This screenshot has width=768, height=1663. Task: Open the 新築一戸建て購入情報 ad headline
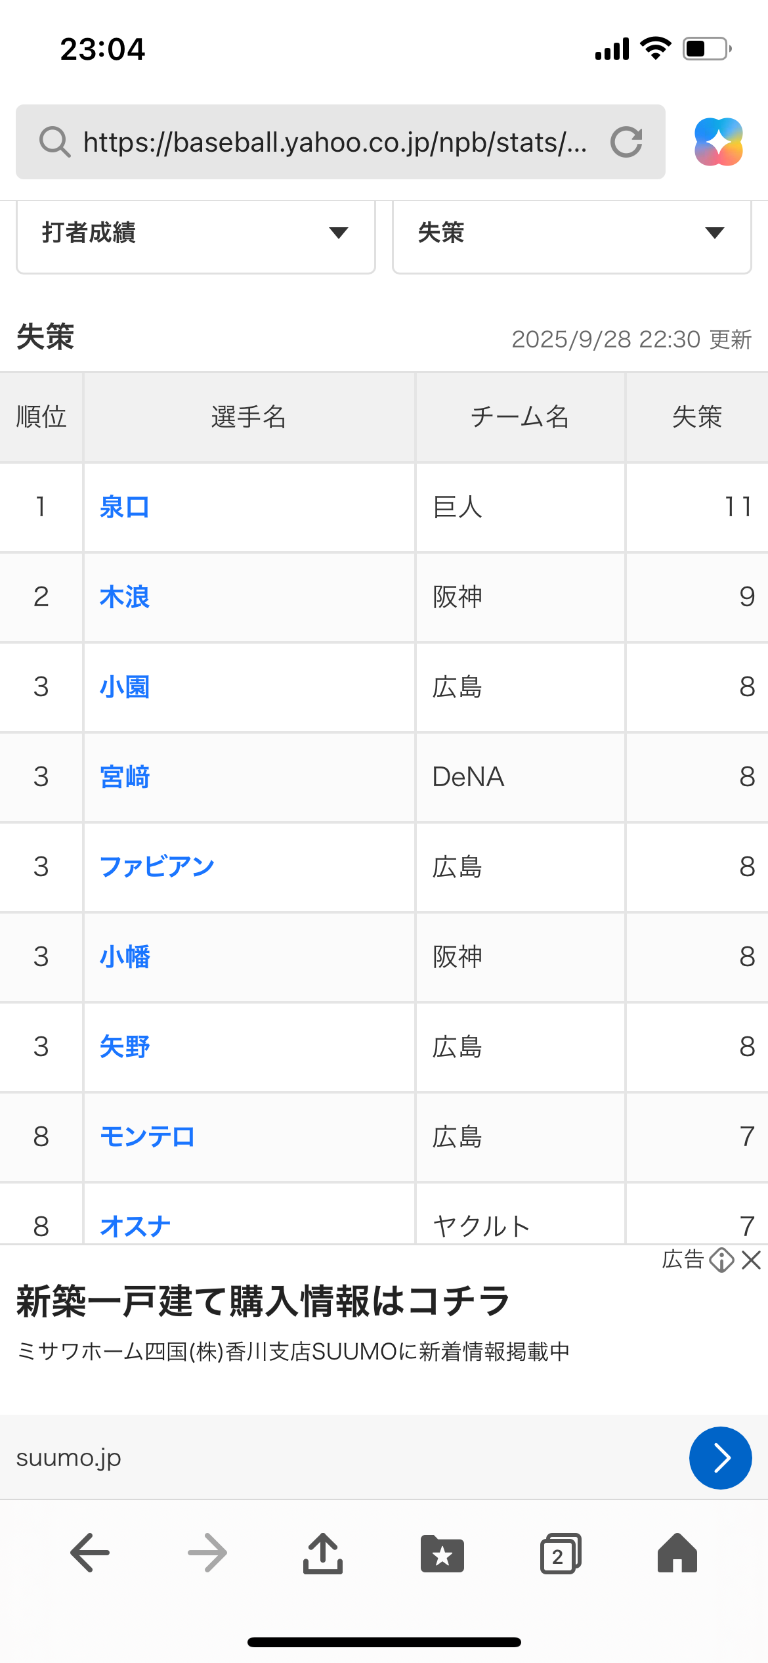(x=263, y=1302)
